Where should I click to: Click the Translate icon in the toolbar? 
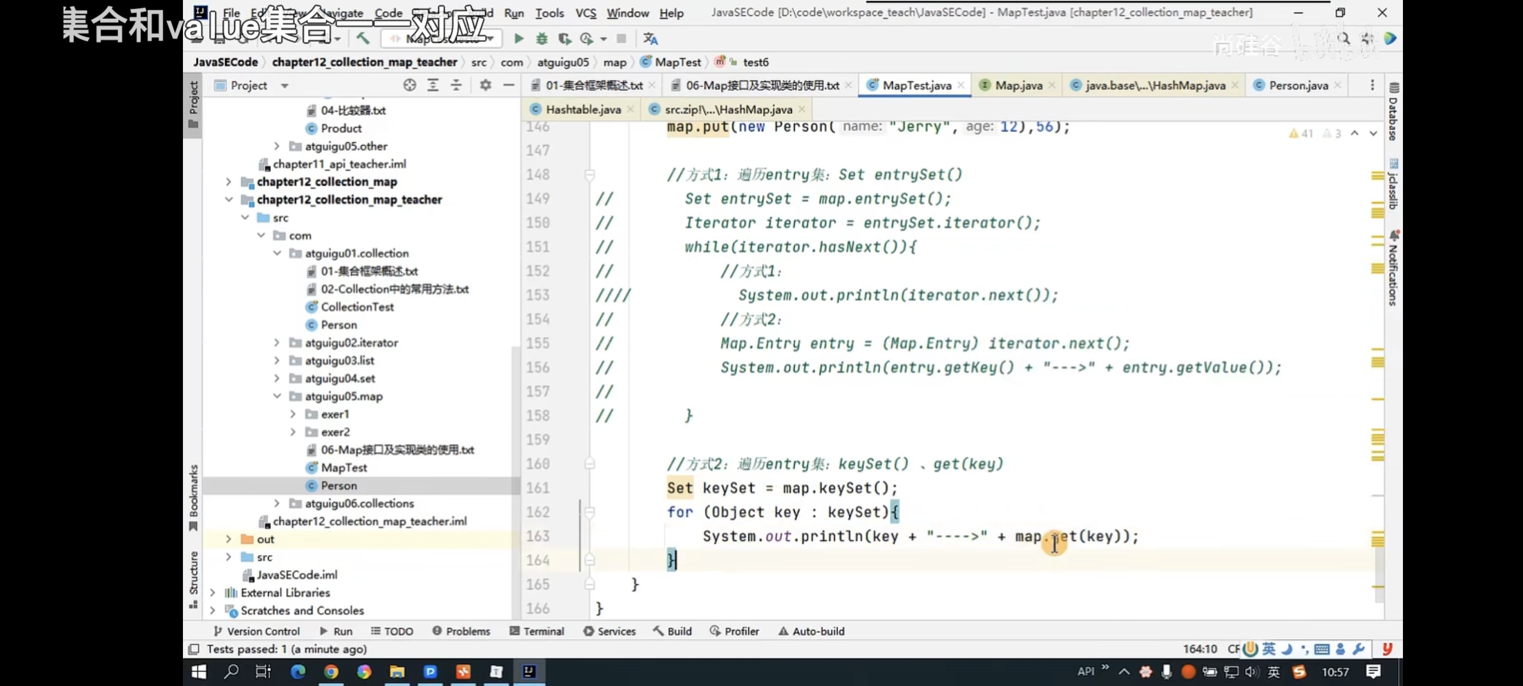(x=651, y=39)
